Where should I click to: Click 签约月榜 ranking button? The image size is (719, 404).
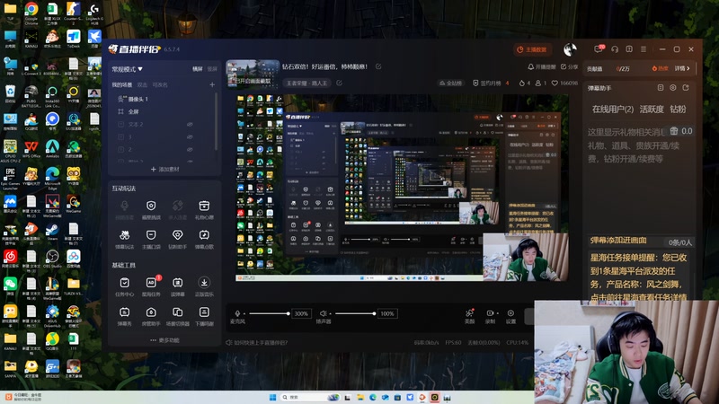(x=491, y=83)
